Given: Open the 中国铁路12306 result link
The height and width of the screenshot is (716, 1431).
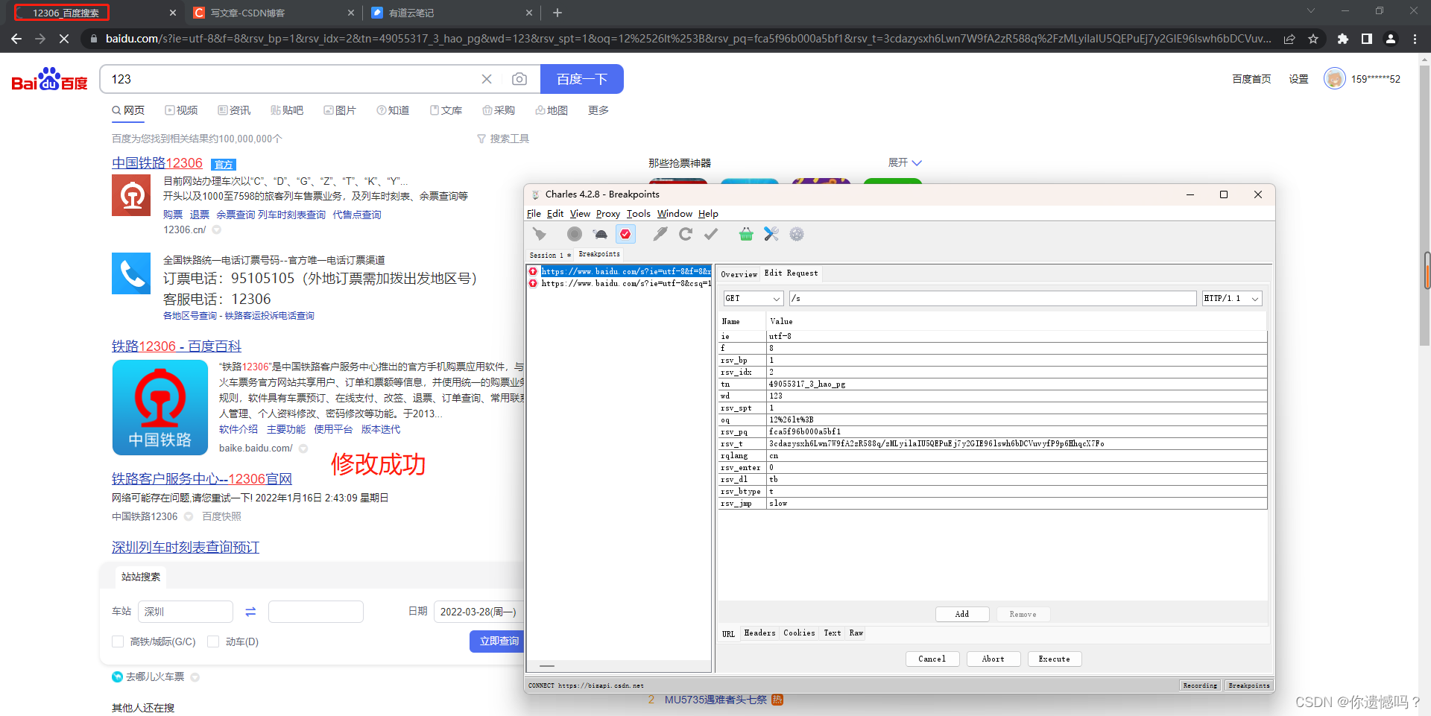Looking at the screenshot, I should tap(157, 163).
